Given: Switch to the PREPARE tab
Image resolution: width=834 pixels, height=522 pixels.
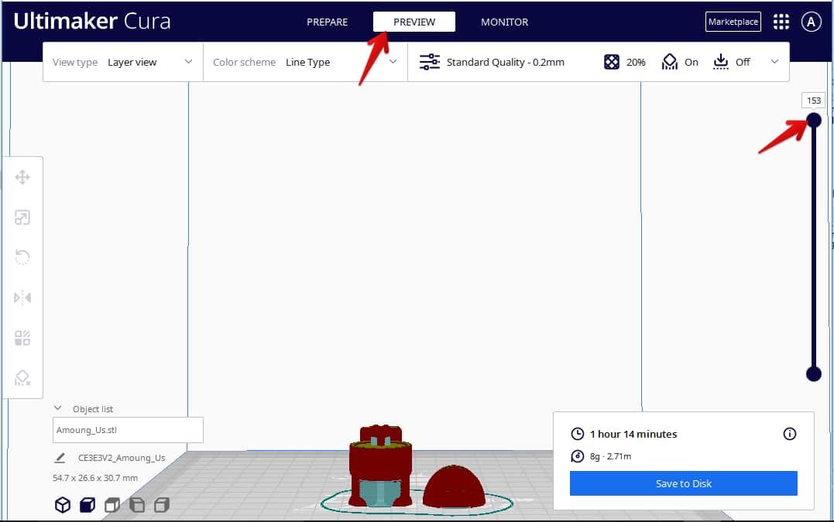Looking at the screenshot, I should (x=327, y=22).
